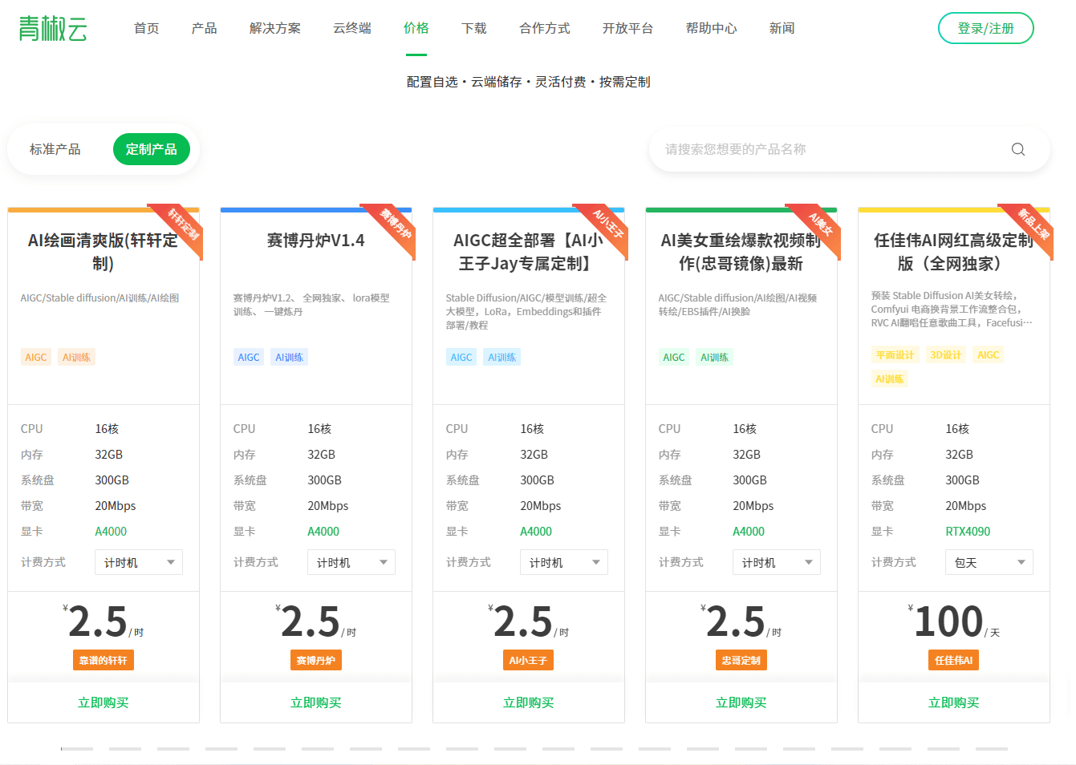This screenshot has height=765, width=1076.
Task: Click AIGC tag on AI绘画清爽版 card
Action: click(36, 357)
